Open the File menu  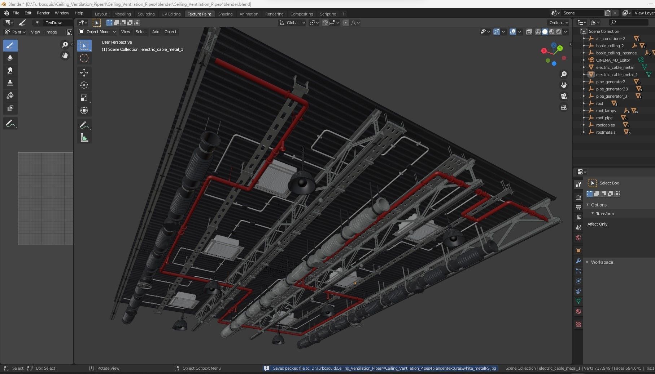pos(16,13)
